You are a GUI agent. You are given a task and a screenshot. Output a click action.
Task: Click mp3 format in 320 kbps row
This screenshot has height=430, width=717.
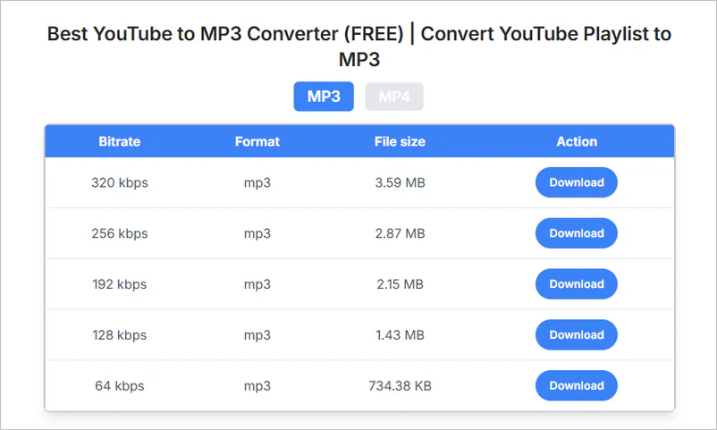click(x=257, y=183)
